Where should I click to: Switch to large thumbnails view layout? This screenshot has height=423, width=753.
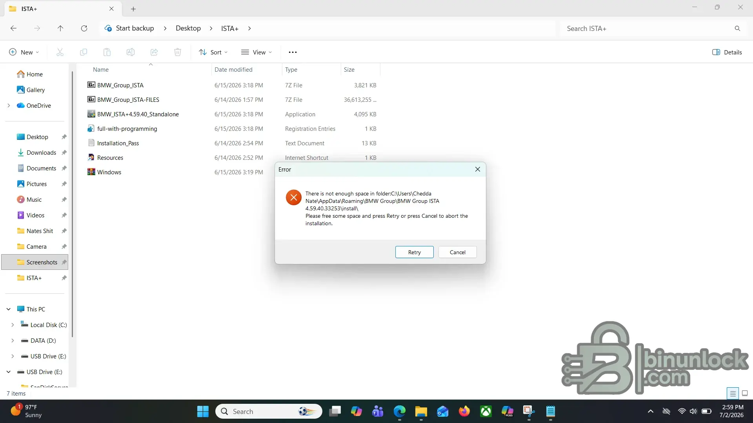click(x=745, y=393)
